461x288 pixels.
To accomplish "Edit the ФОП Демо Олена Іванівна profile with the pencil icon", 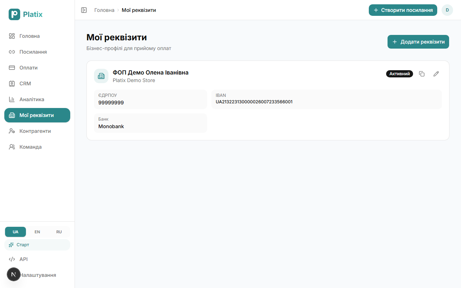I will coord(436,74).
